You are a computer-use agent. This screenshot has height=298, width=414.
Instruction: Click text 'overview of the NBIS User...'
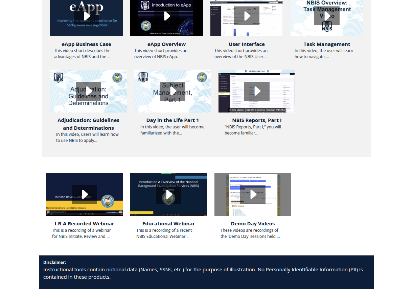pos(240,57)
